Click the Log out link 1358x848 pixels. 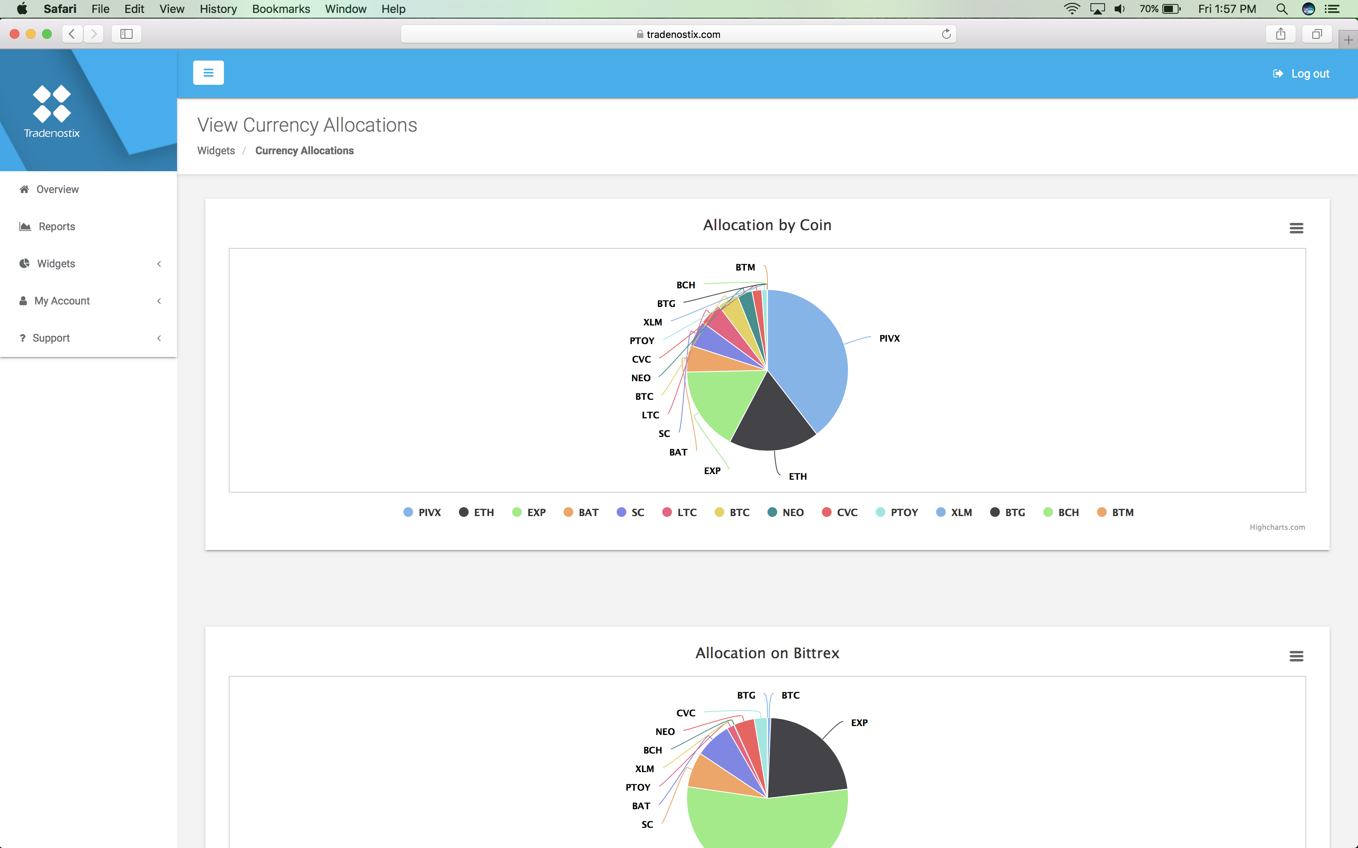click(x=1301, y=73)
